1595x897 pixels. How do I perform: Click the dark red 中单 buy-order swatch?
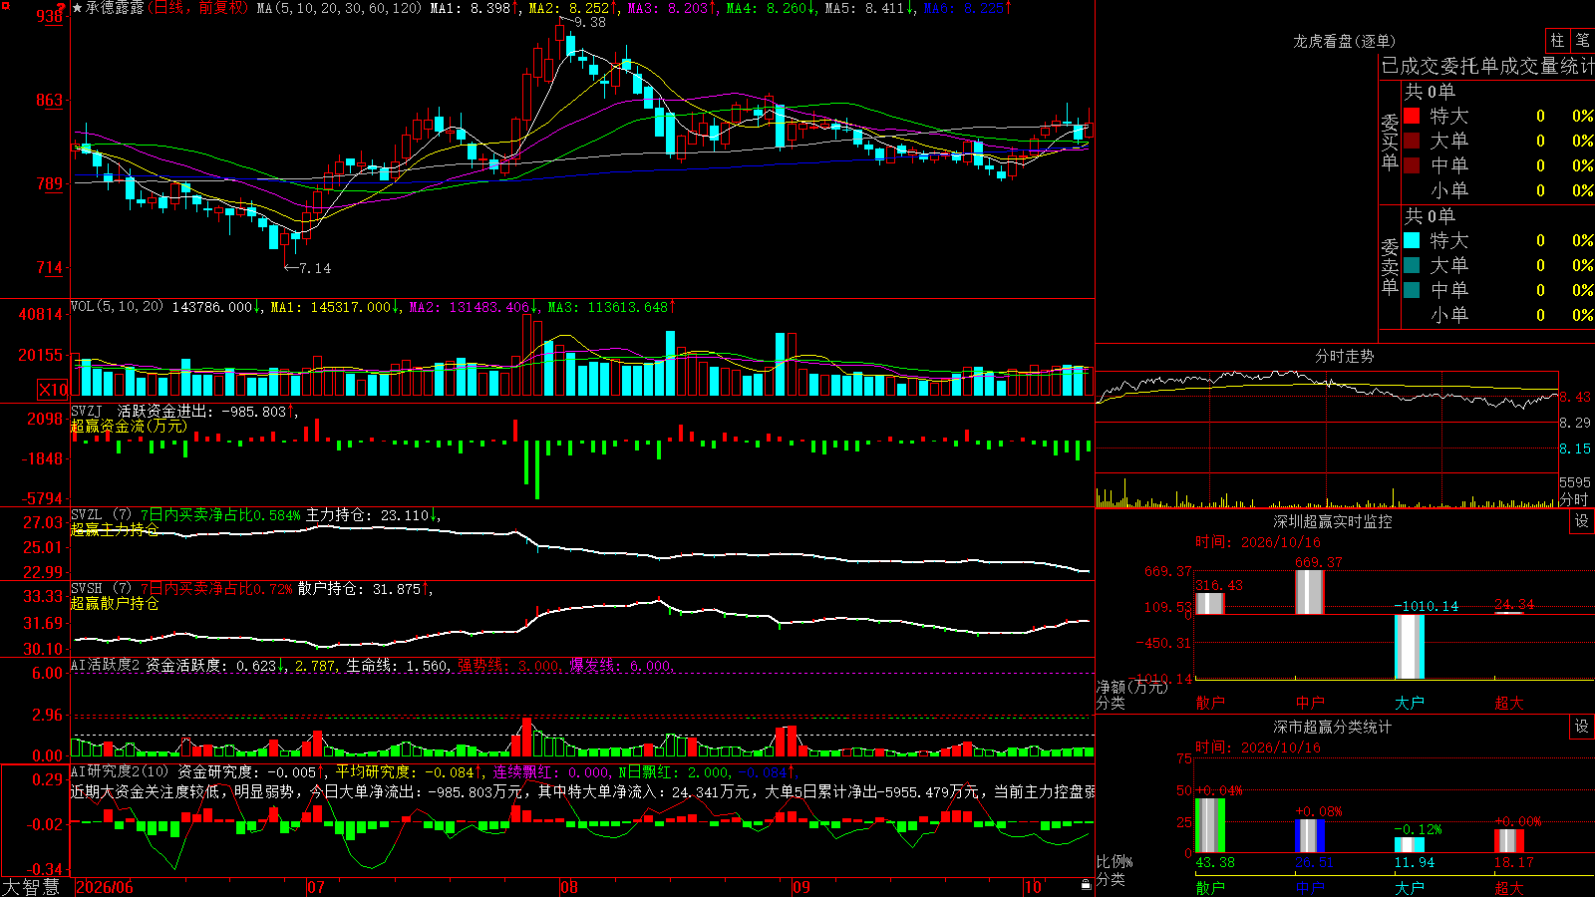click(x=1412, y=165)
